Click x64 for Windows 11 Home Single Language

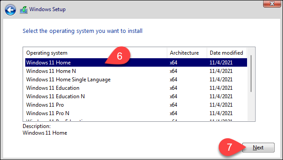tap(173, 80)
